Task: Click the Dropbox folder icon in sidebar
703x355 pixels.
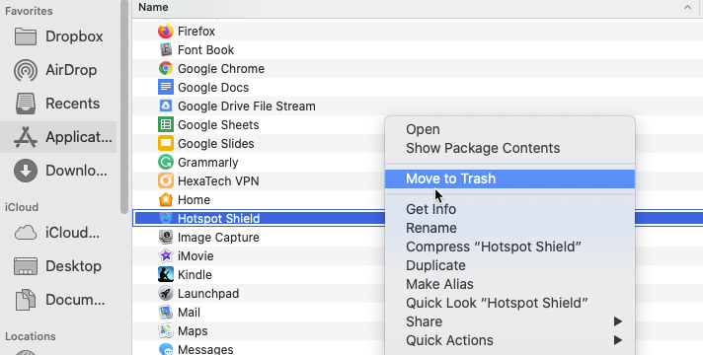Action: pos(26,36)
